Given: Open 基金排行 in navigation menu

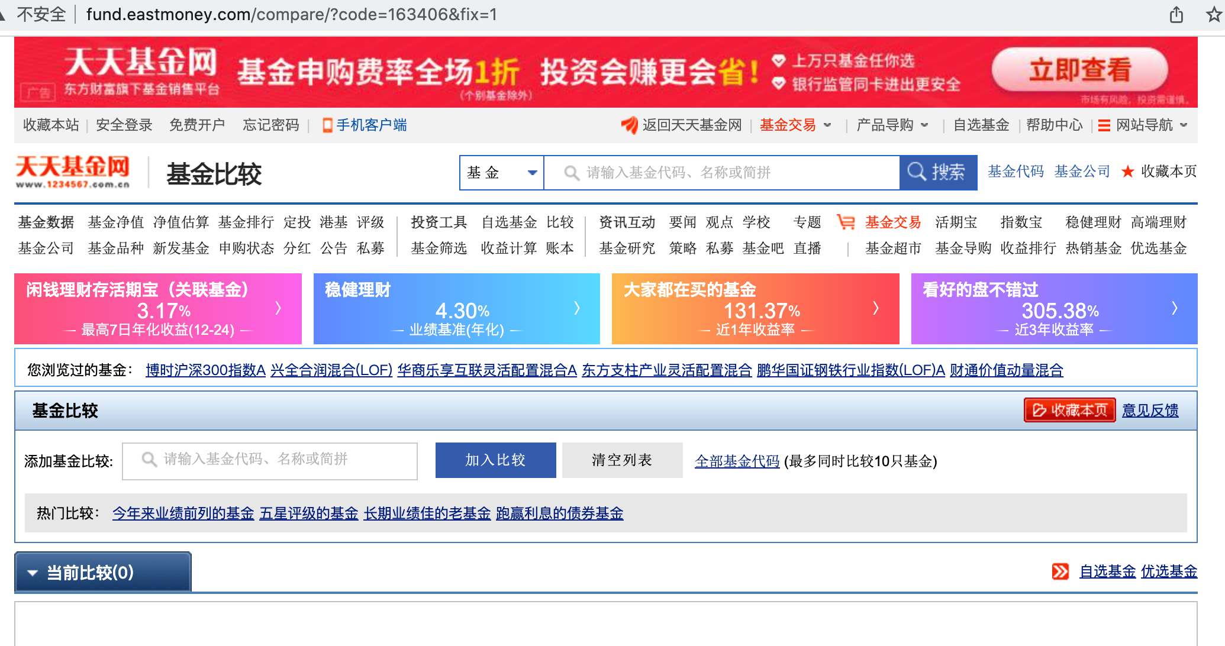Looking at the screenshot, I should click(246, 222).
